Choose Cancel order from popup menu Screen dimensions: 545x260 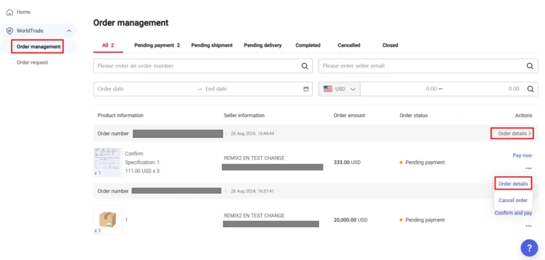[x=512, y=200]
